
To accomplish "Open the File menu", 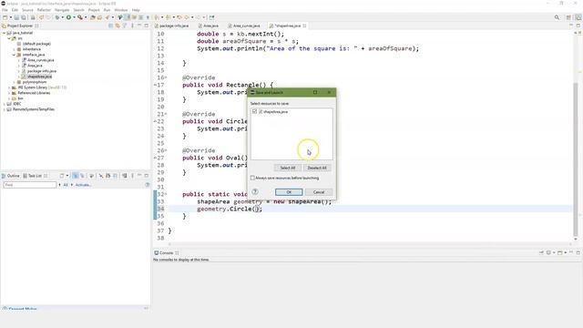I will click(x=5, y=10).
